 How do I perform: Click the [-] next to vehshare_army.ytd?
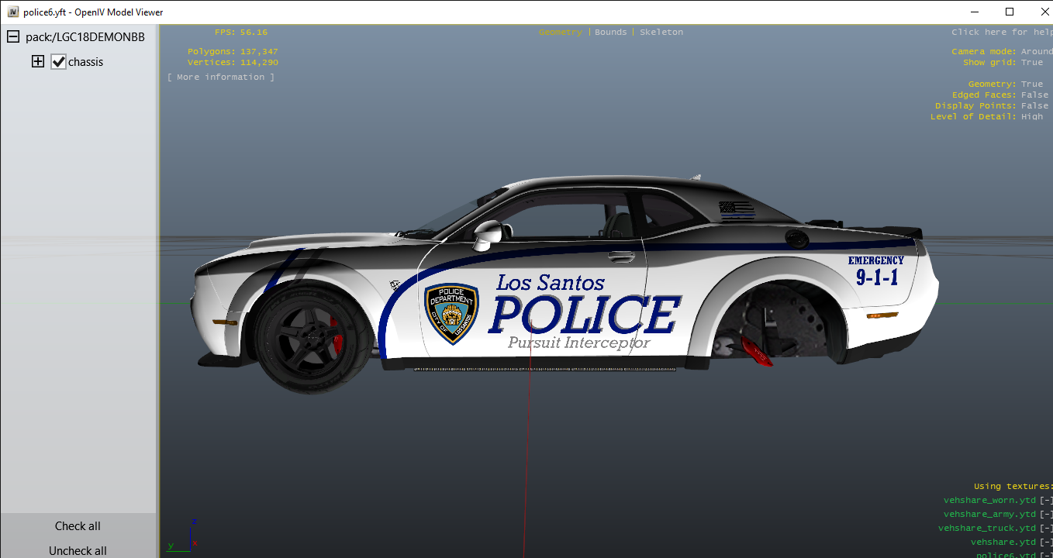[x=1046, y=515]
